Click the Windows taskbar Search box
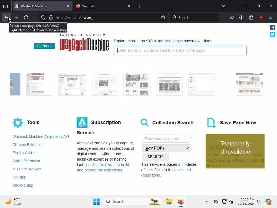The image size is (277, 208). point(133,201)
